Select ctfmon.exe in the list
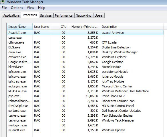The width and height of the screenshot is (167, 137). 85,42
